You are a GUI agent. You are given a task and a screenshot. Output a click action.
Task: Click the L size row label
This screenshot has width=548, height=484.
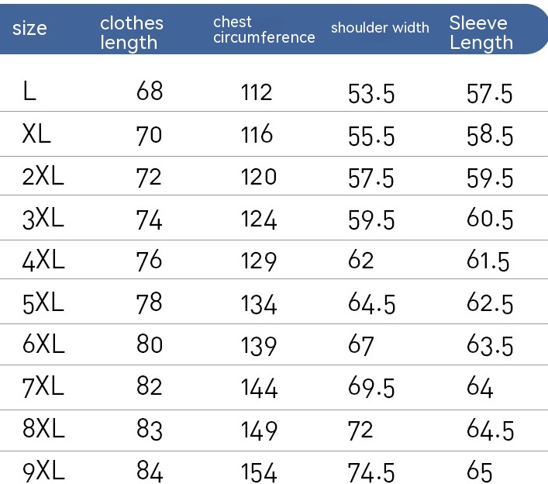click(x=29, y=93)
